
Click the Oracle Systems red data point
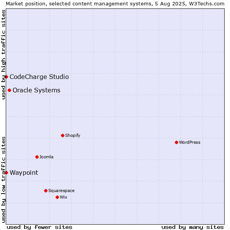9,90
